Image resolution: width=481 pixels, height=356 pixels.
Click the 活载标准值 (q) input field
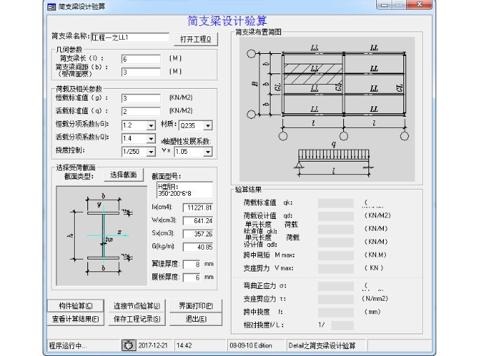tap(141, 111)
